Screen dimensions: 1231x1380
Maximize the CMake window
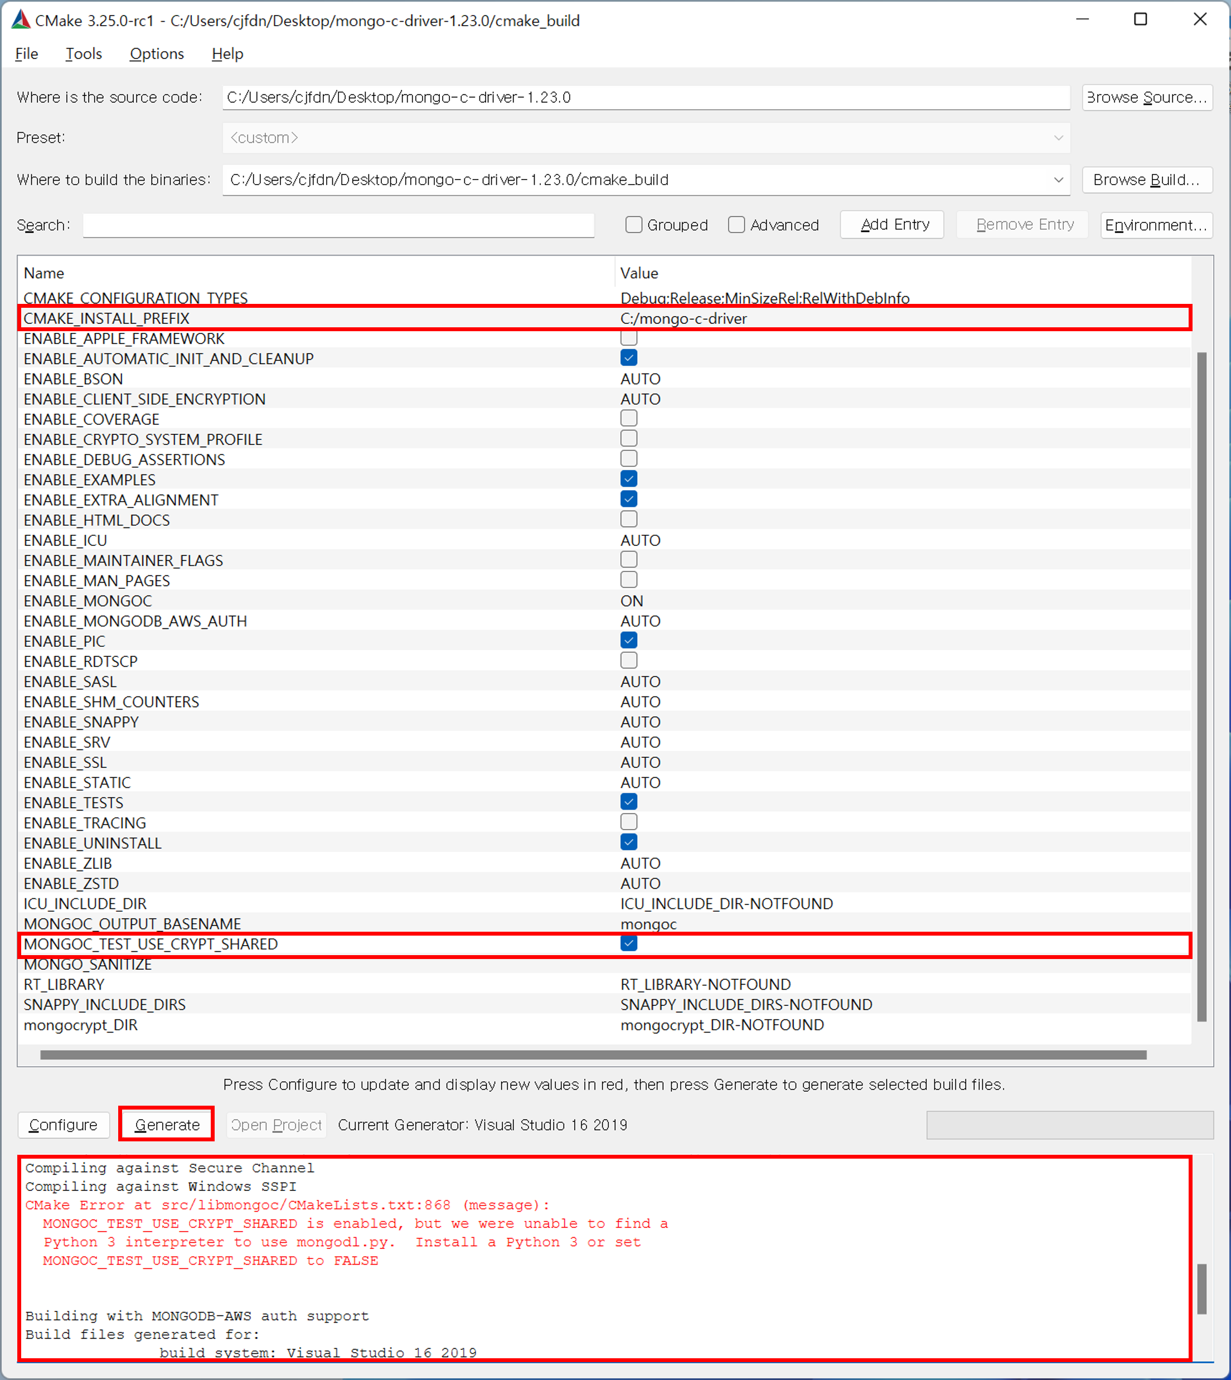pos(1140,20)
